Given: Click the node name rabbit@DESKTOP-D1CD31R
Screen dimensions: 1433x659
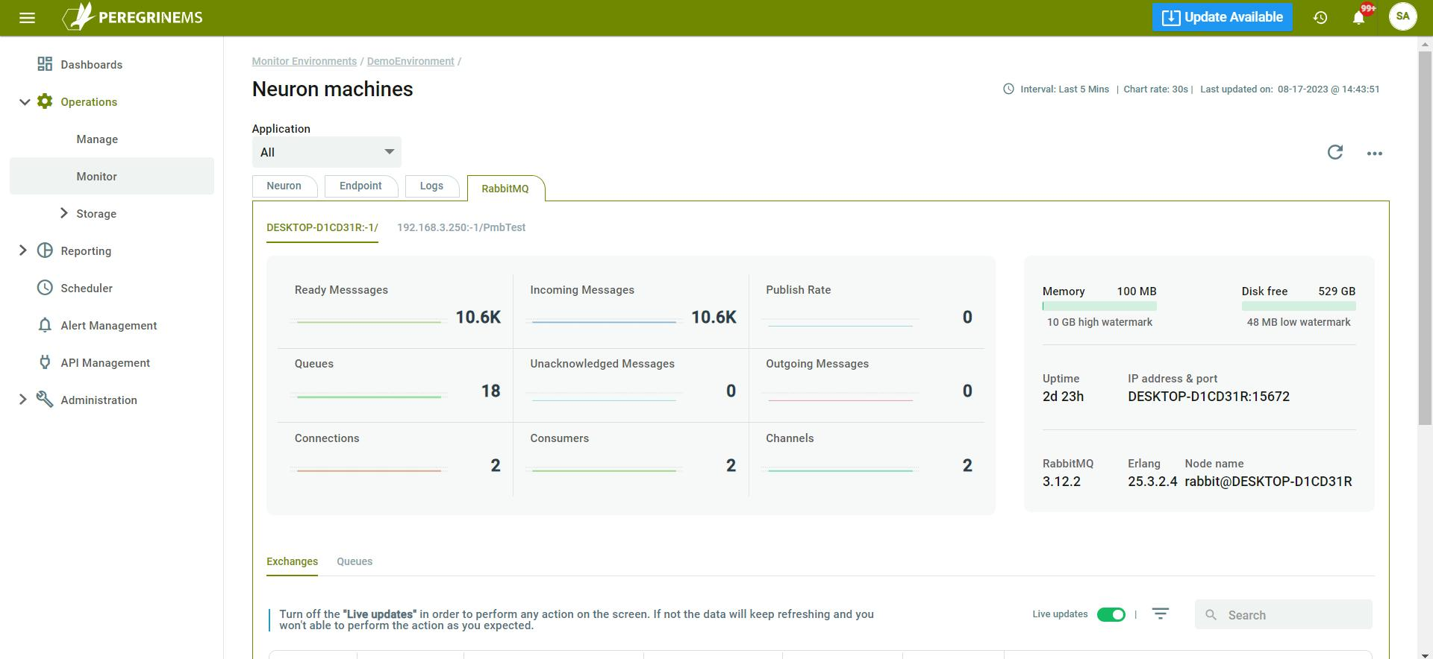Looking at the screenshot, I should click(1268, 482).
